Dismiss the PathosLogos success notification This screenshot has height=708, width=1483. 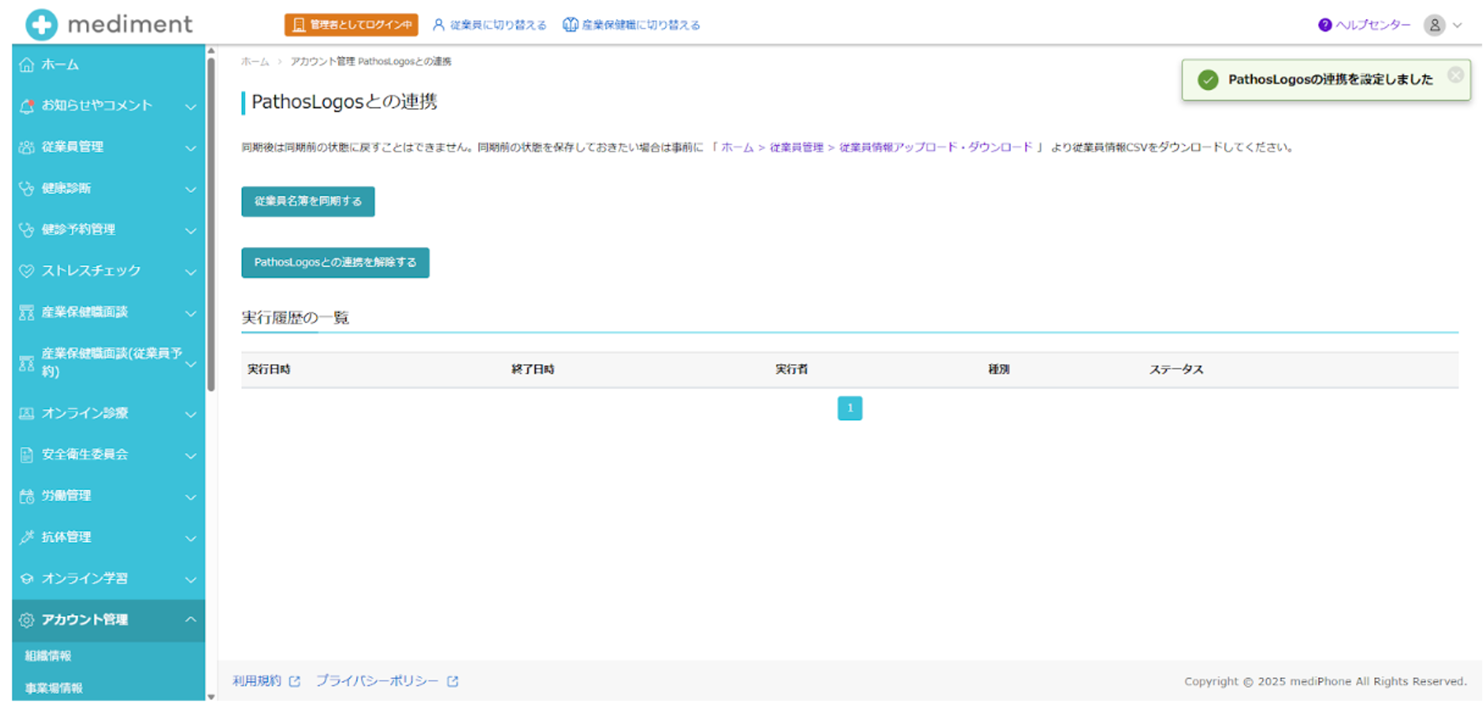1455,75
